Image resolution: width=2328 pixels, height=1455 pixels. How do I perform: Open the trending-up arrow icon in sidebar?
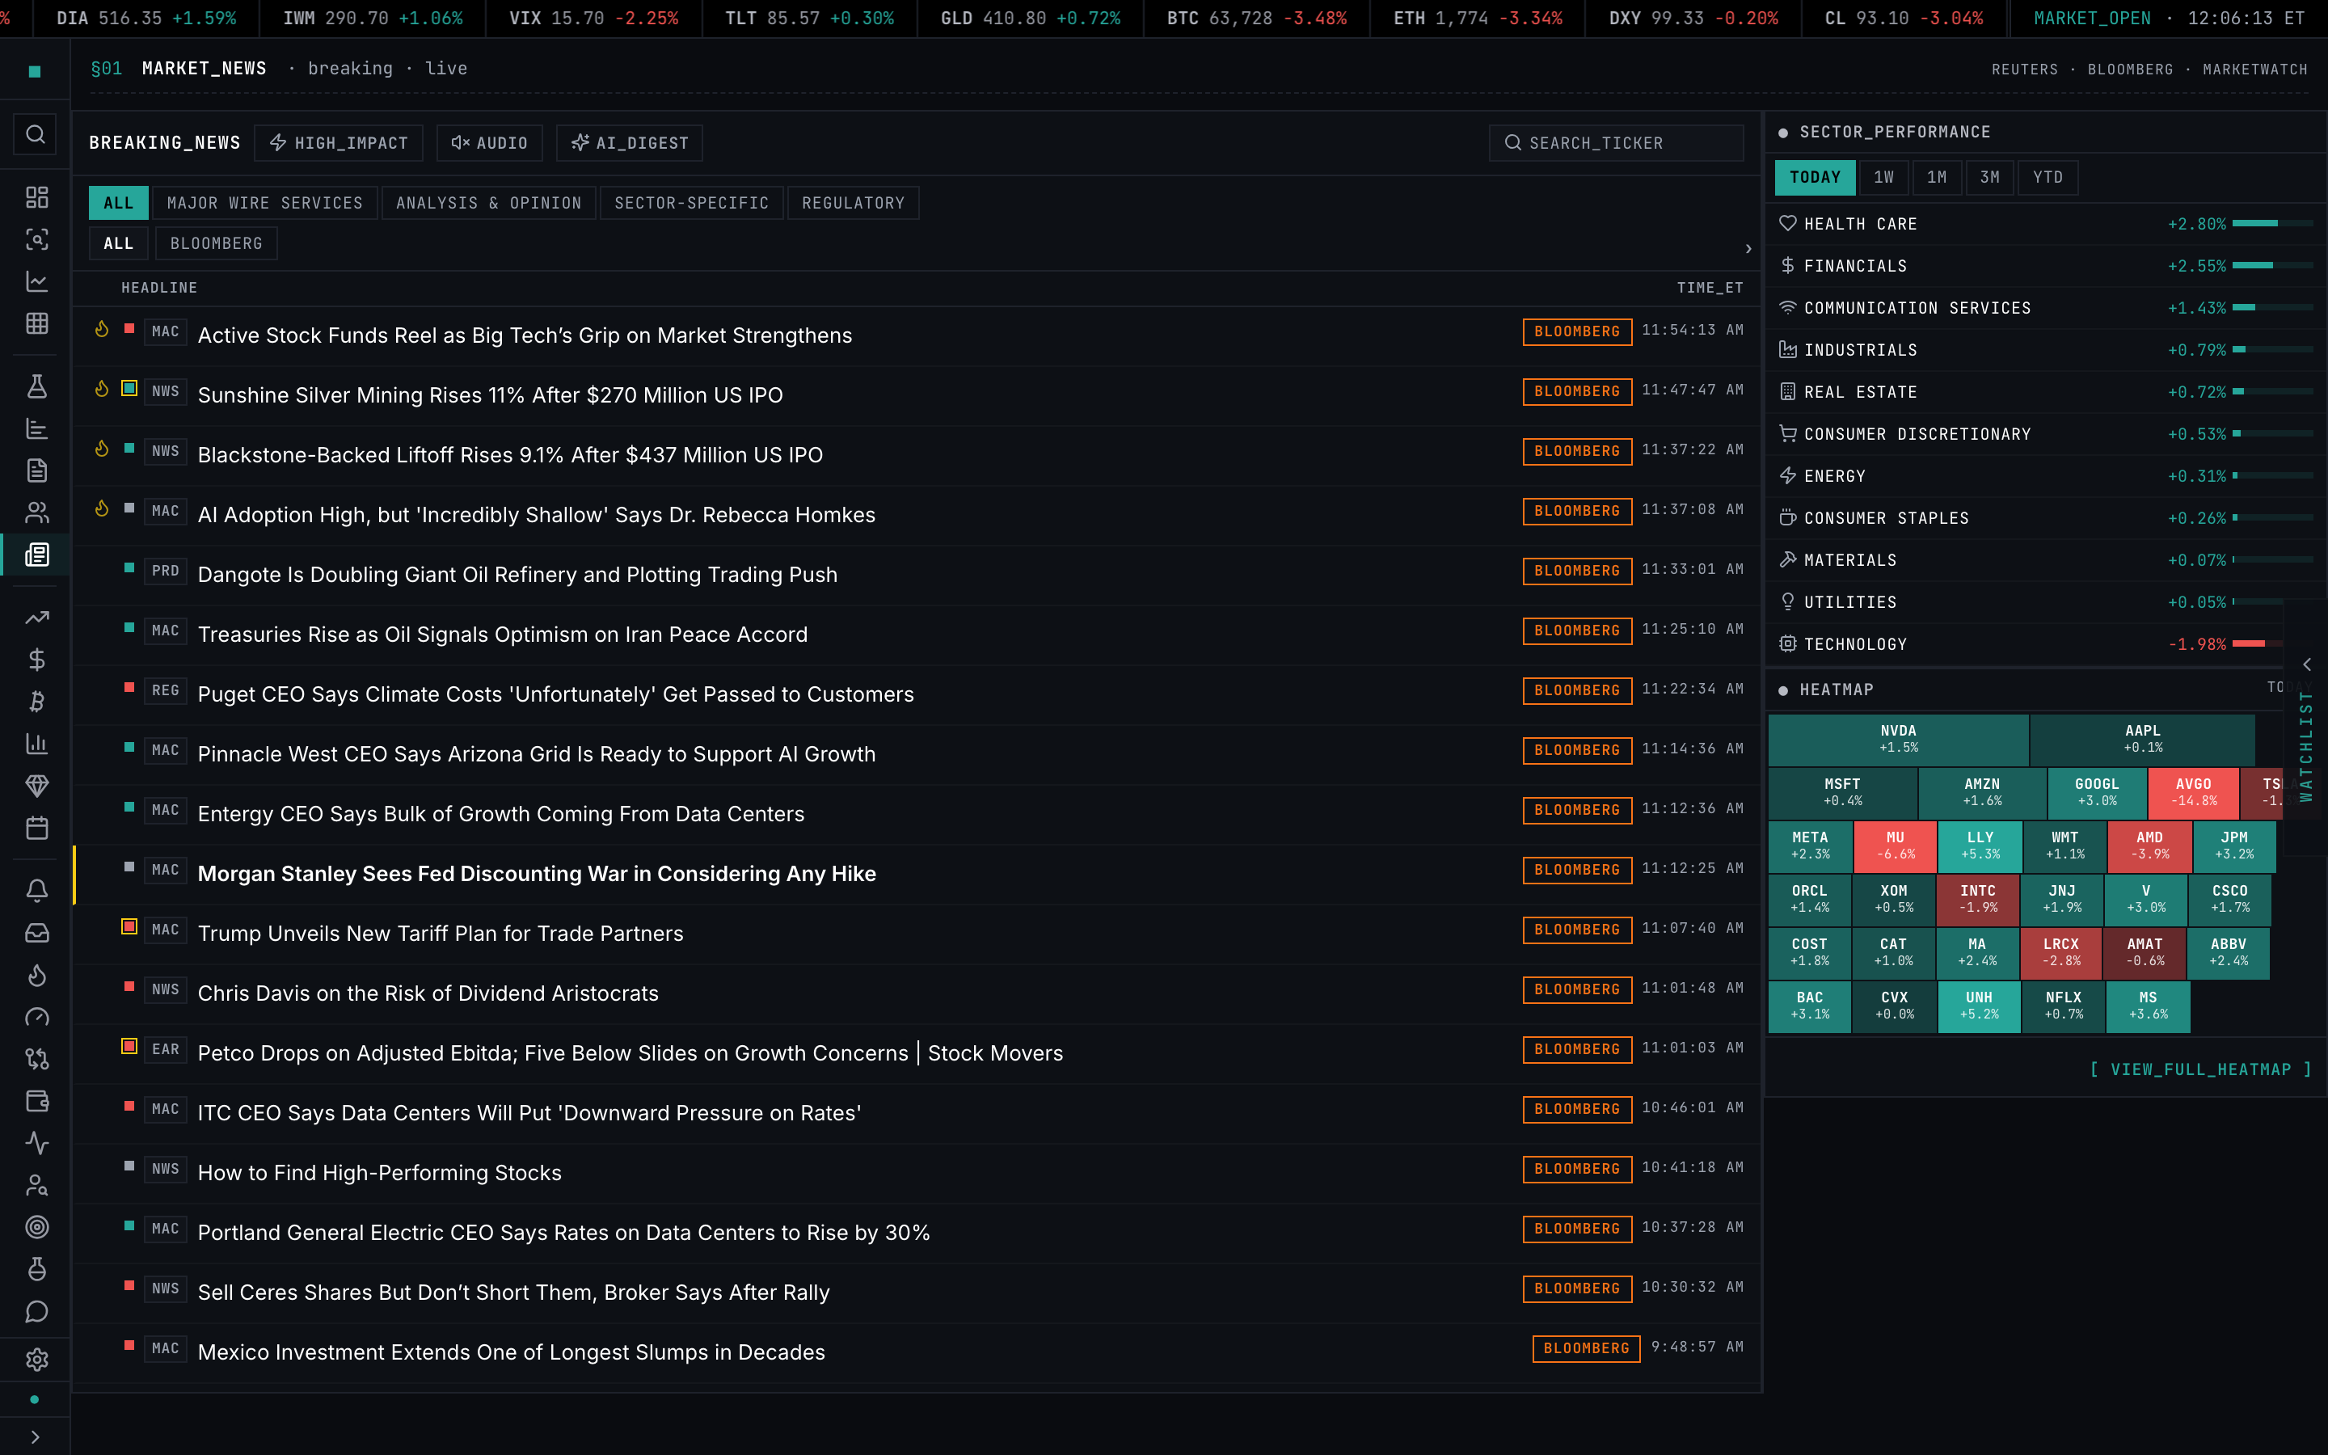pos(36,618)
